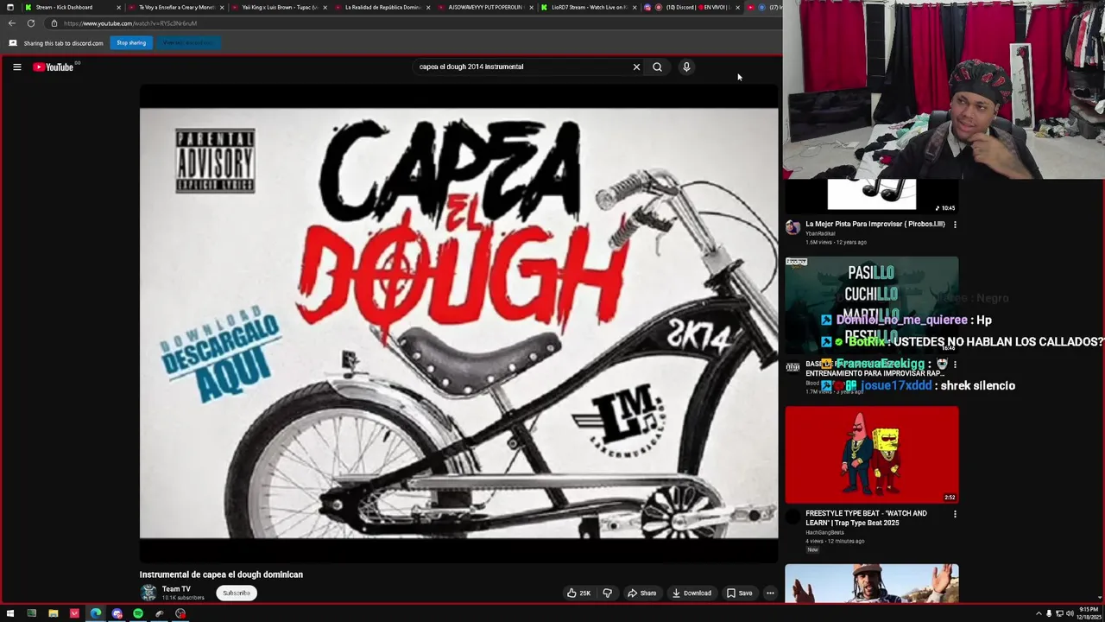The image size is (1105, 622).
Task: Open Discord from the taskbar
Action: pos(117,613)
